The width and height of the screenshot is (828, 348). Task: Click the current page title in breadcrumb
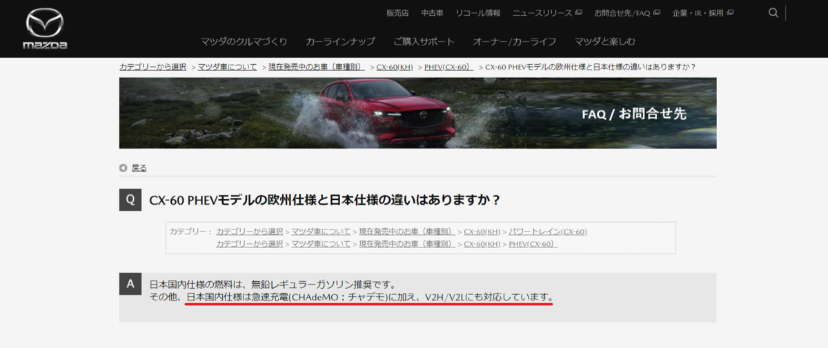tap(591, 67)
